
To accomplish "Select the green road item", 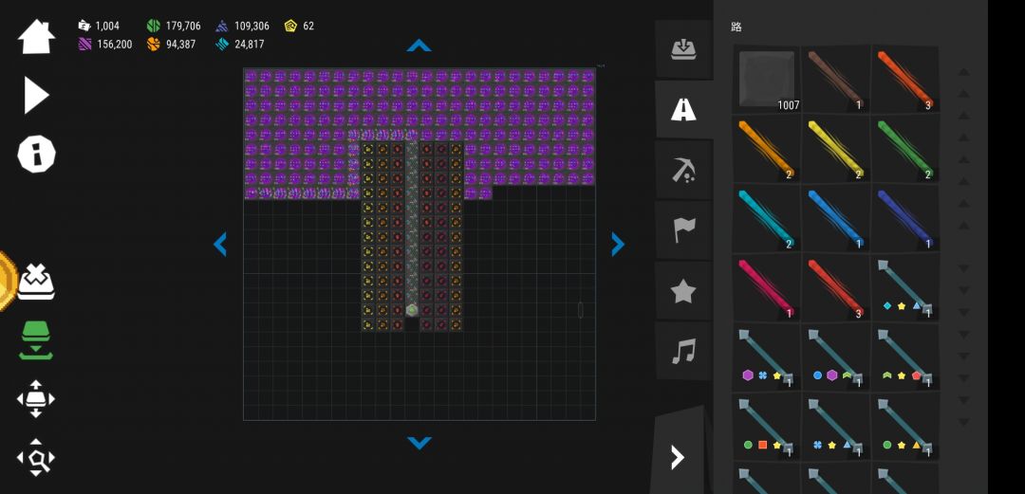I will [x=905, y=149].
